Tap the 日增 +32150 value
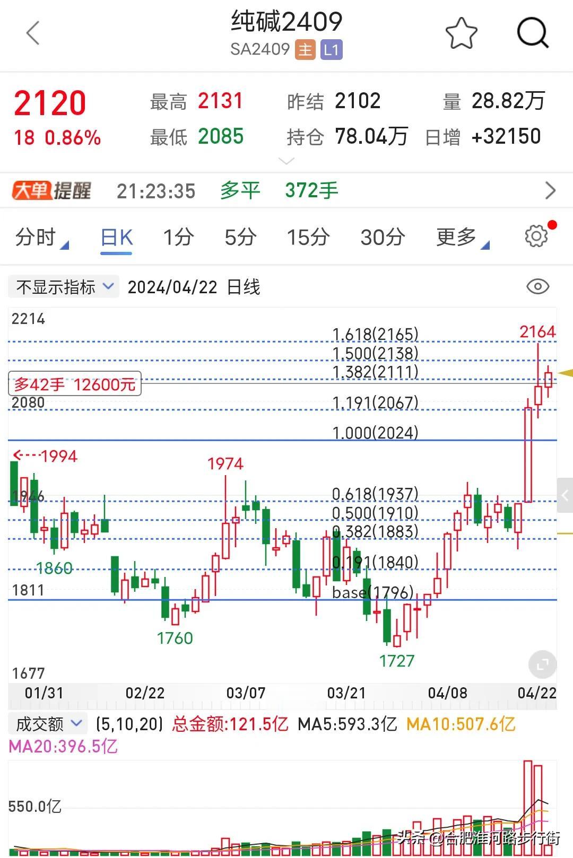This screenshot has height=858, width=573. coord(506,137)
